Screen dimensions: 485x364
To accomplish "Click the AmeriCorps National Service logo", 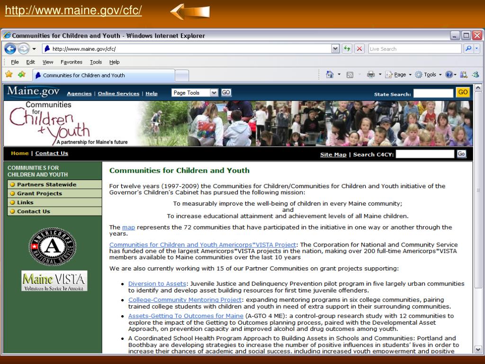I will click(x=52, y=246).
